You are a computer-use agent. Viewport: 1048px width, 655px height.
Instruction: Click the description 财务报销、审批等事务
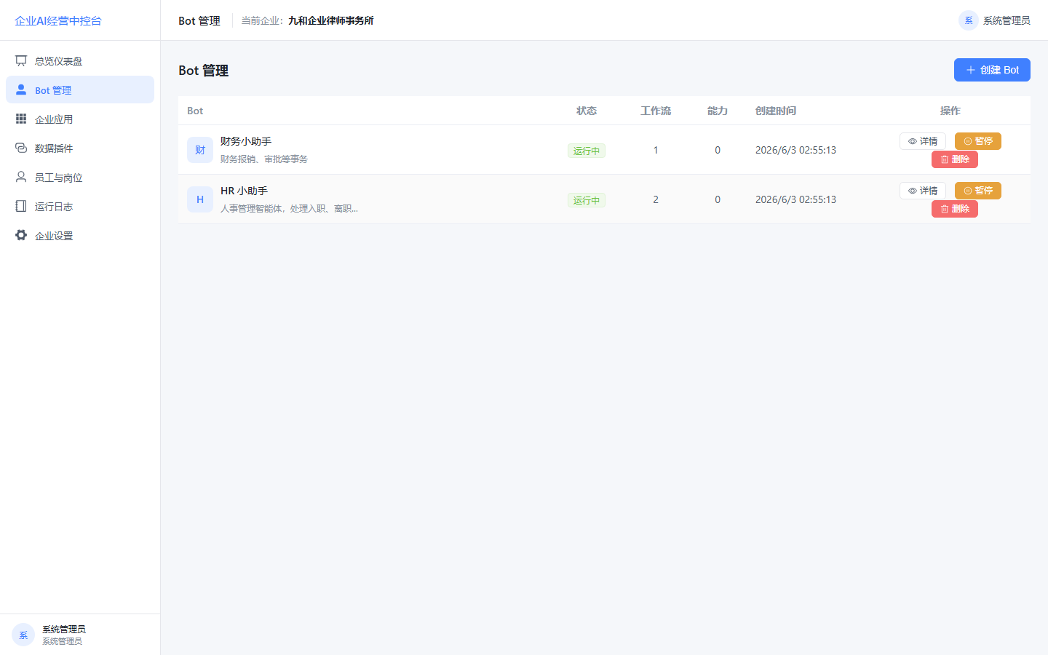(264, 159)
